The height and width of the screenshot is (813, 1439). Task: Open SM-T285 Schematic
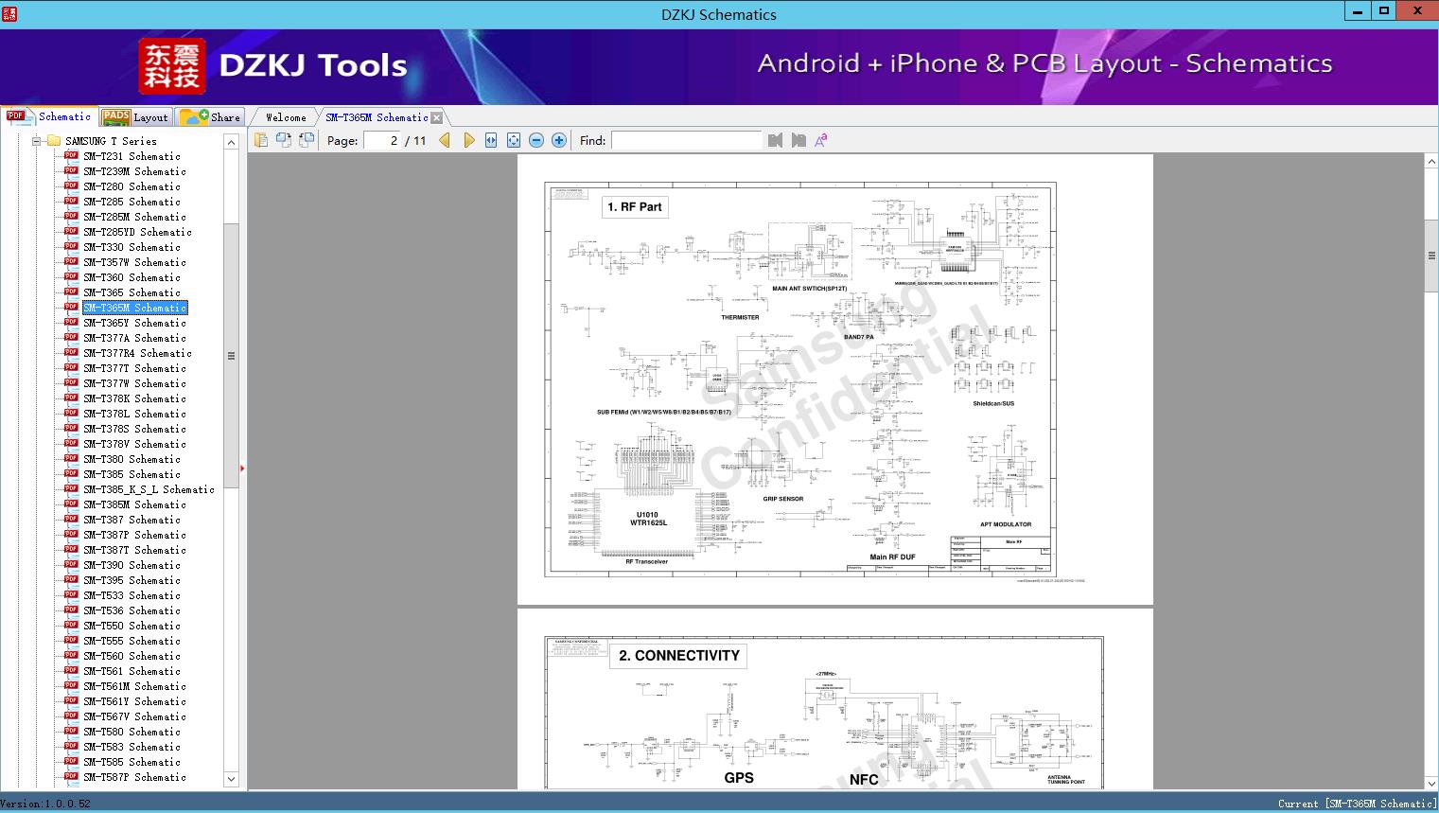click(x=132, y=202)
